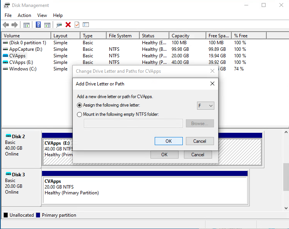
Task: Click the 74 % free cell
Action: (239, 69)
